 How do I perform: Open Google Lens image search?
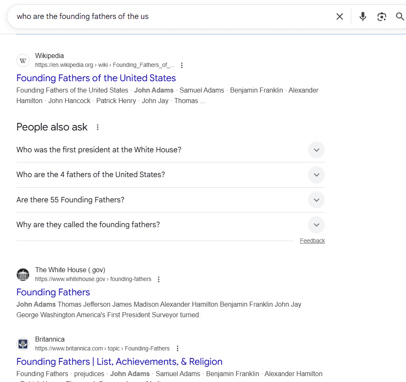click(382, 16)
